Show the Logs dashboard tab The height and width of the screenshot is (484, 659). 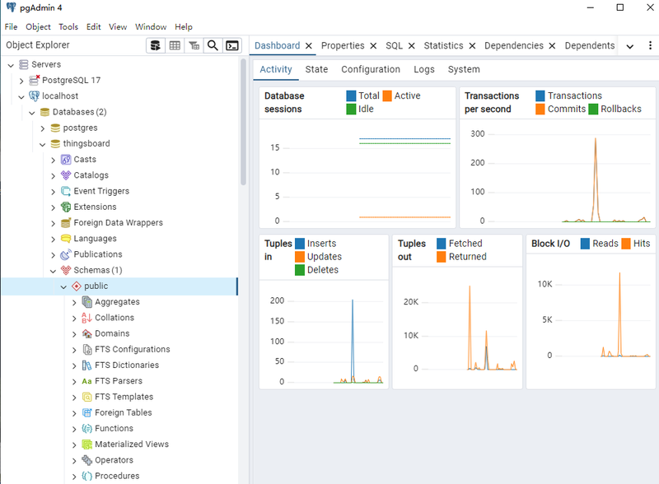tap(423, 69)
